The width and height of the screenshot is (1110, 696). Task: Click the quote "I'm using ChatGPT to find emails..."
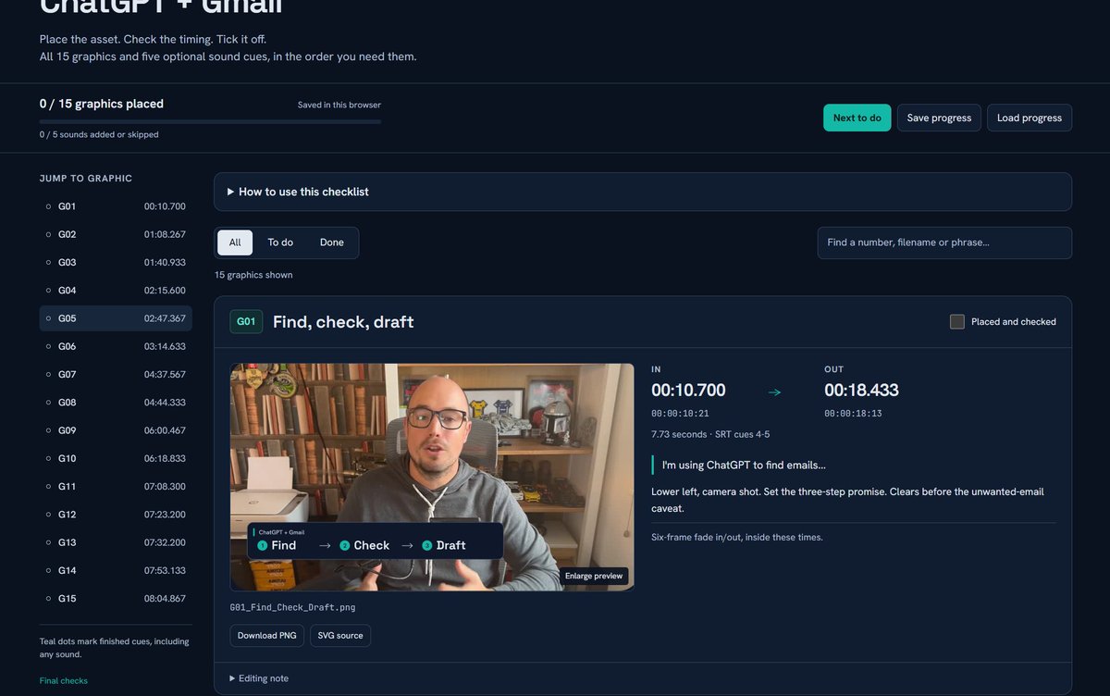point(744,465)
